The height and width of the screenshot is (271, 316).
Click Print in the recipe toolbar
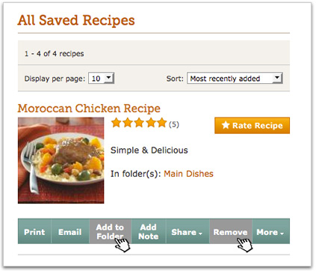34,231
